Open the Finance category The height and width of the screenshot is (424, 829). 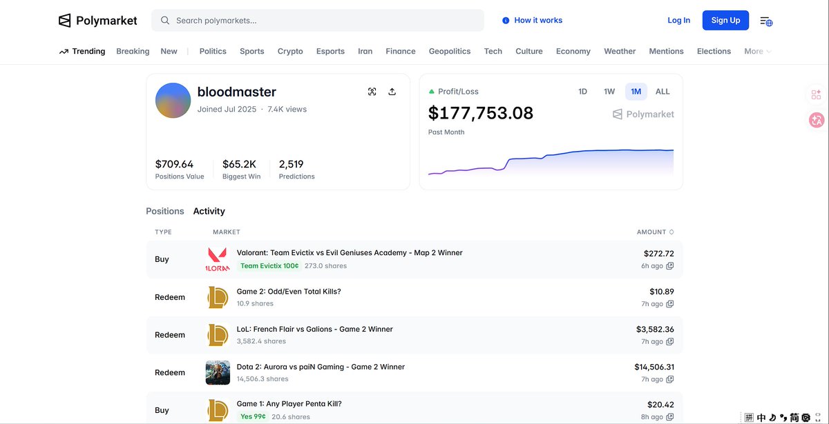click(401, 52)
